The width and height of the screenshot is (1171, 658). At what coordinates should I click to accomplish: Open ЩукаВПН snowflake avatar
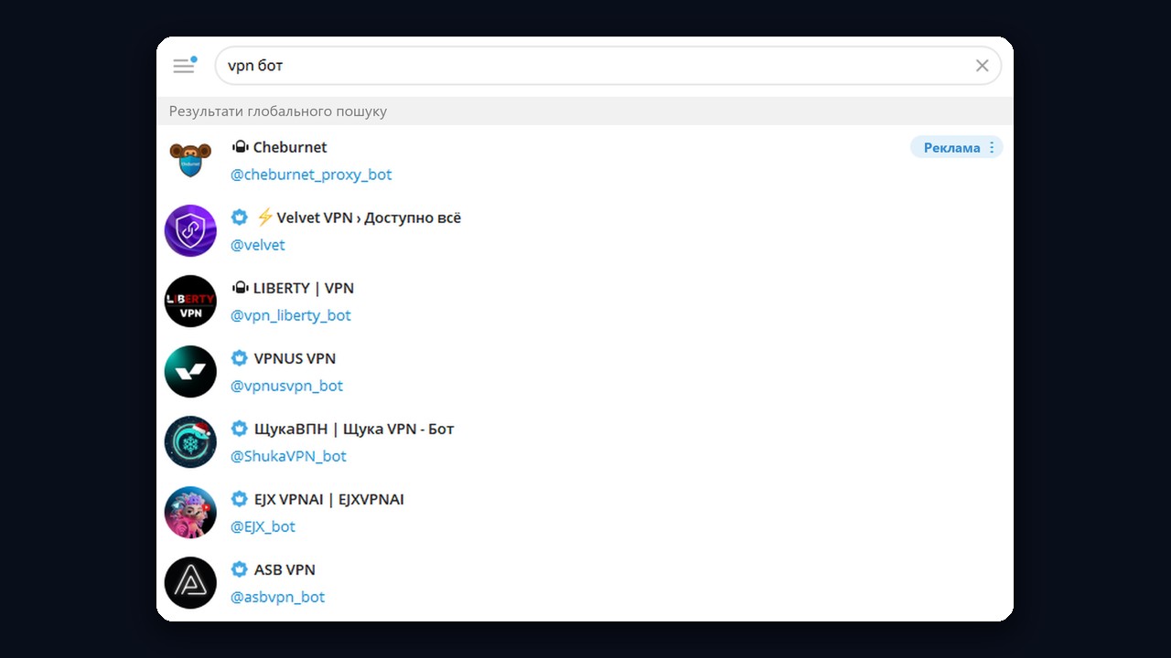tap(190, 441)
